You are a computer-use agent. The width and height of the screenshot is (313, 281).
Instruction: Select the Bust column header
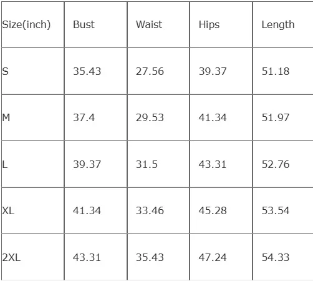[84, 24]
